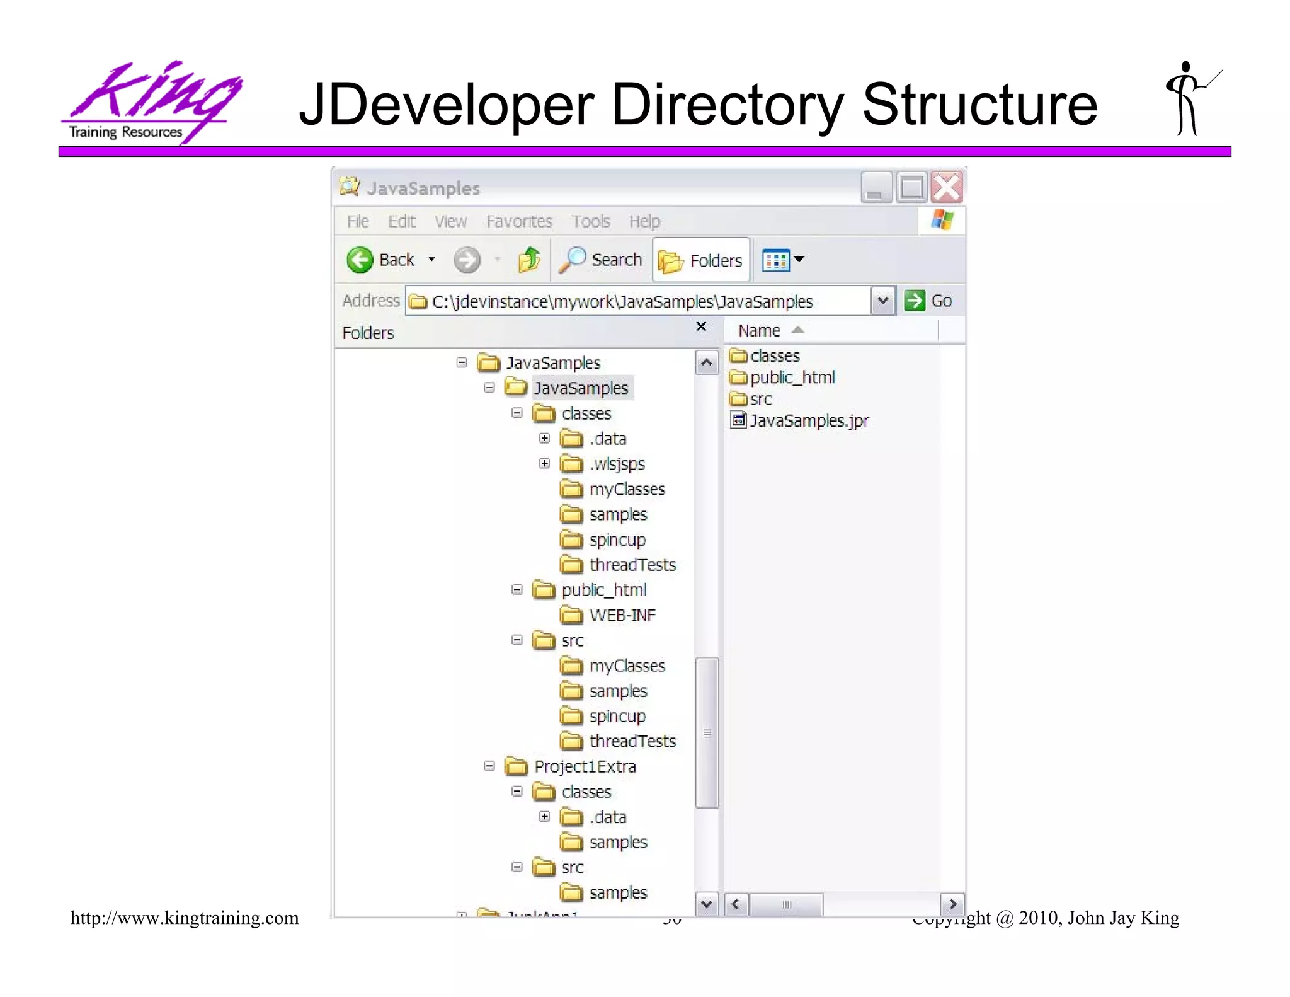1290x997 pixels.
Task: Select the src folder in file list
Action: pyautogui.click(x=750, y=399)
